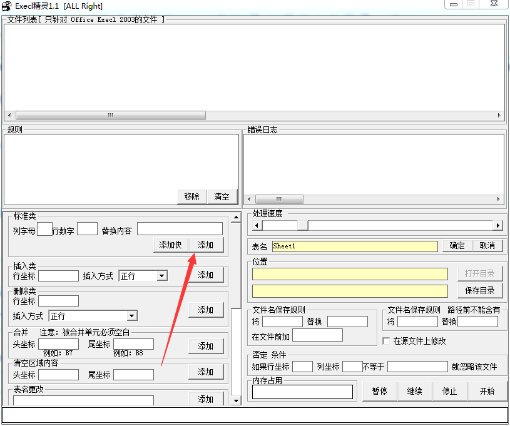Image resolution: width=510 pixels, height=426 pixels.
Task: Click the bottom status text box
Action: coord(255,415)
